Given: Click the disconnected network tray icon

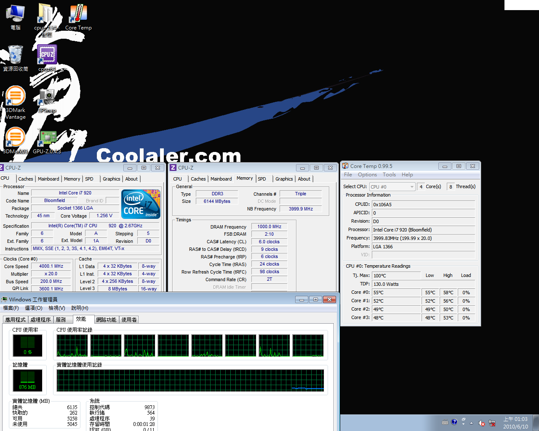Looking at the screenshot, I should tap(492, 423).
